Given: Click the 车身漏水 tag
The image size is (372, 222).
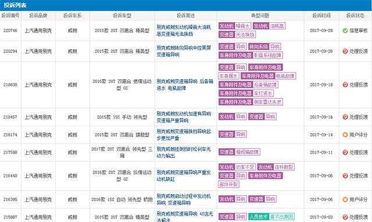Looking at the screenshot, I should pyautogui.click(x=228, y=76).
